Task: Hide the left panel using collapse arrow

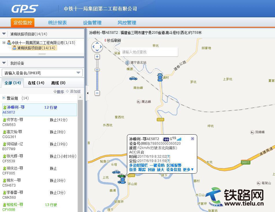Action: click(x=88, y=93)
